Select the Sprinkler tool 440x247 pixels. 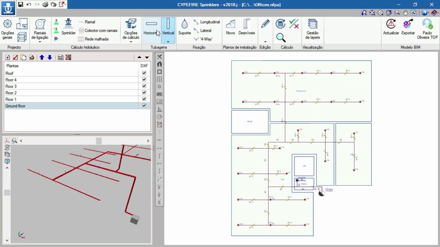(68, 27)
